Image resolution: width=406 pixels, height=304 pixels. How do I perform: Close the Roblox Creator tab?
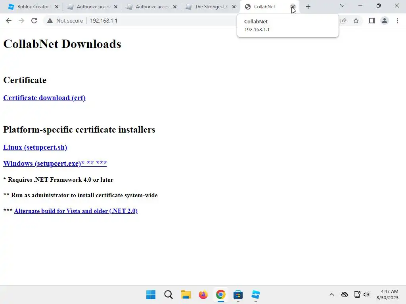click(x=57, y=7)
